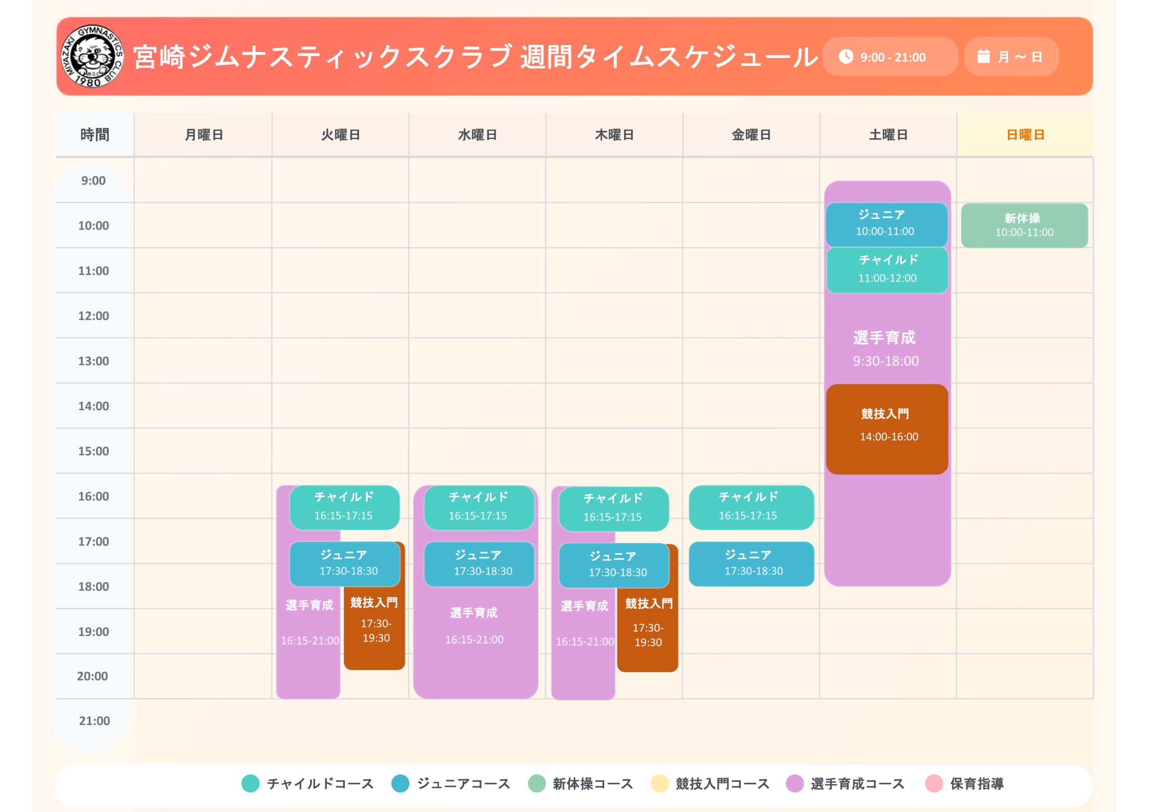Click the 9:00 time row label
The width and height of the screenshot is (1149, 812).
pyautogui.click(x=94, y=180)
